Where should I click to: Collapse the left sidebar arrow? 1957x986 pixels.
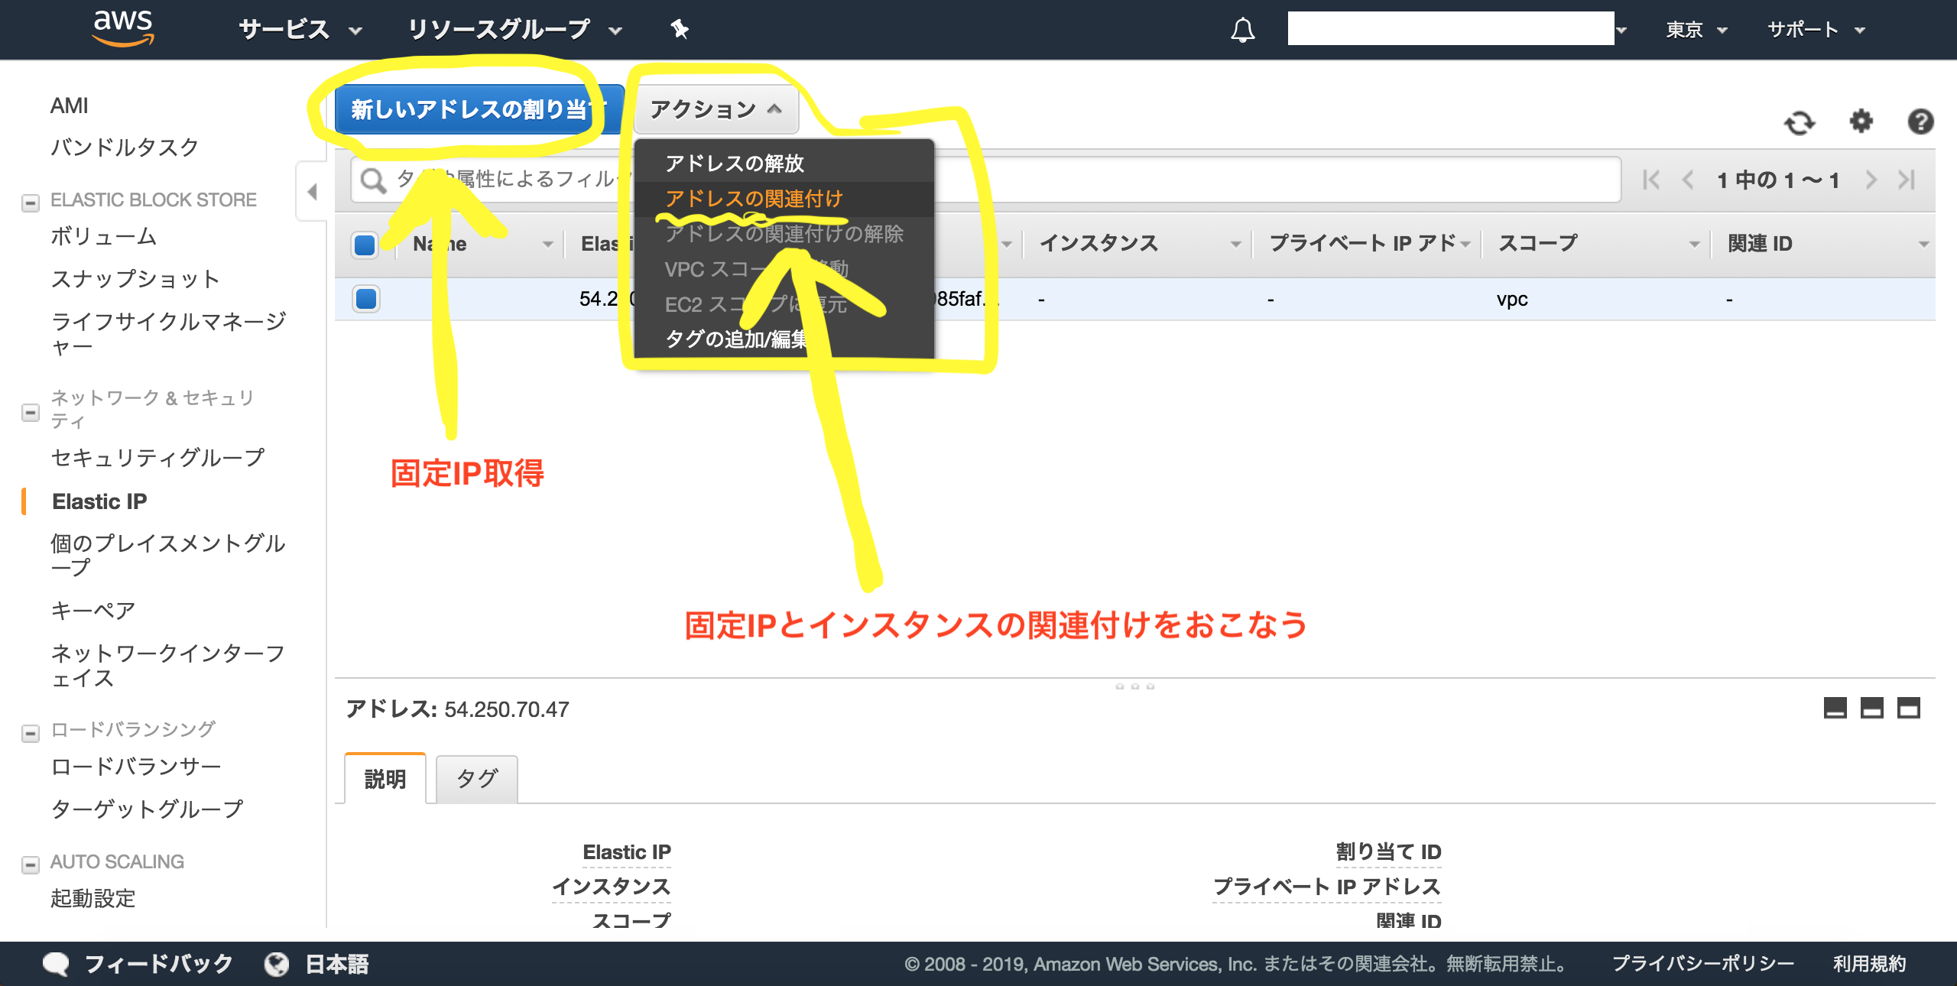tap(312, 192)
